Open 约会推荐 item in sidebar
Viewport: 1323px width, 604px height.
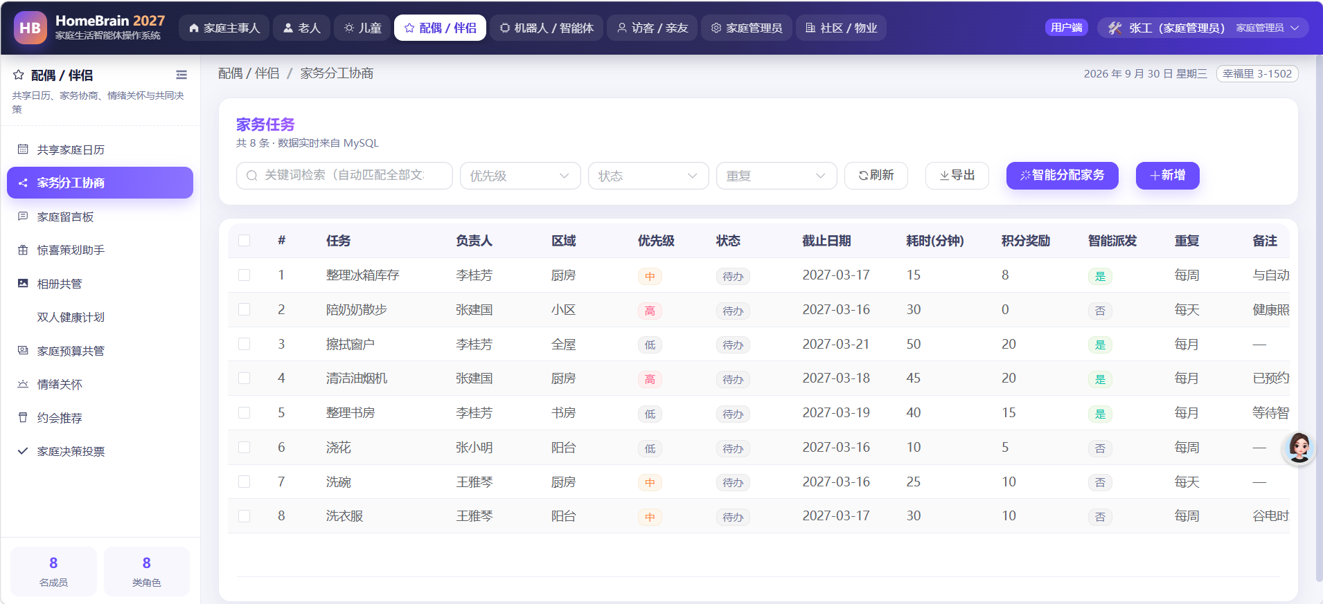[100, 418]
